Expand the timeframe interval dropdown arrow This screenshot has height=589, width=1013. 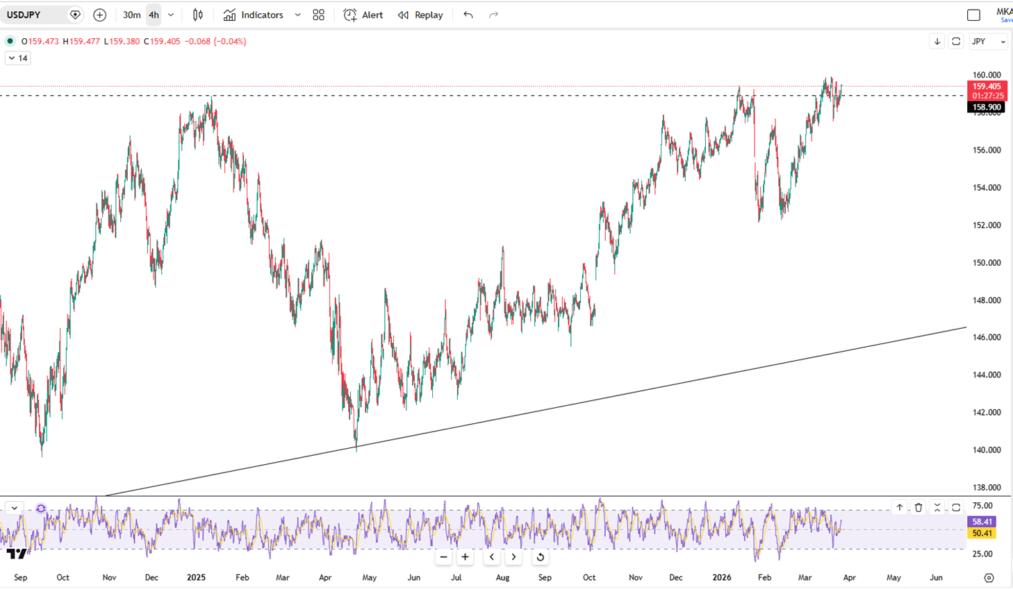coord(171,15)
